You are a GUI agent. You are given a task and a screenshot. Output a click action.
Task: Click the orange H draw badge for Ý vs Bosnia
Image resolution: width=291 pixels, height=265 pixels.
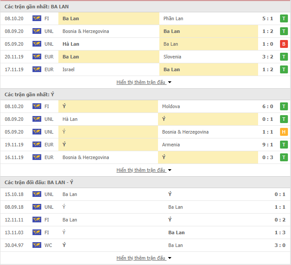[284, 132]
